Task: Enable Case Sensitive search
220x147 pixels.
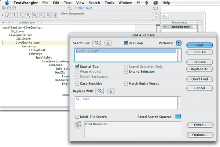Action: pyautogui.click(x=77, y=83)
